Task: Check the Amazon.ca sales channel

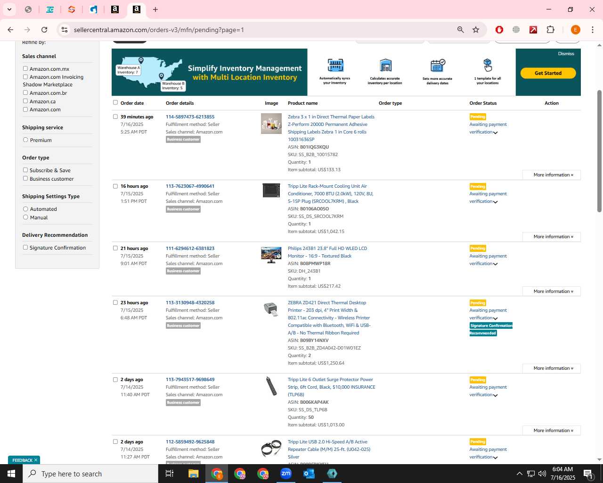Action: [25, 101]
